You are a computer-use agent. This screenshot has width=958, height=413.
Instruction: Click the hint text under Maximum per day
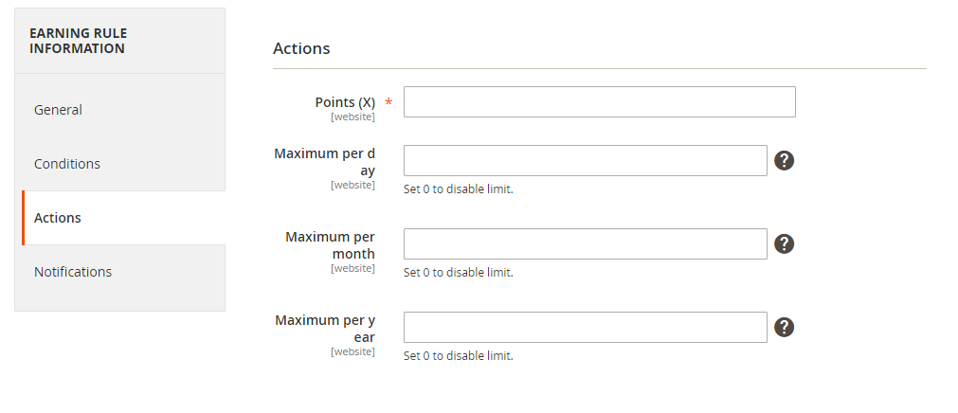click(x=459, y=189)
